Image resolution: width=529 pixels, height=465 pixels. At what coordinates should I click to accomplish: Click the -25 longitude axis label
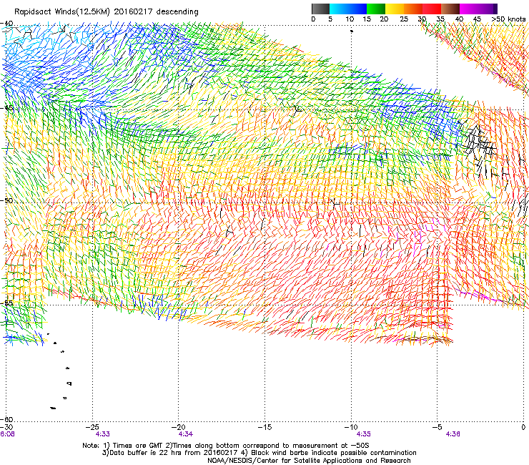(x=92, y=427)
